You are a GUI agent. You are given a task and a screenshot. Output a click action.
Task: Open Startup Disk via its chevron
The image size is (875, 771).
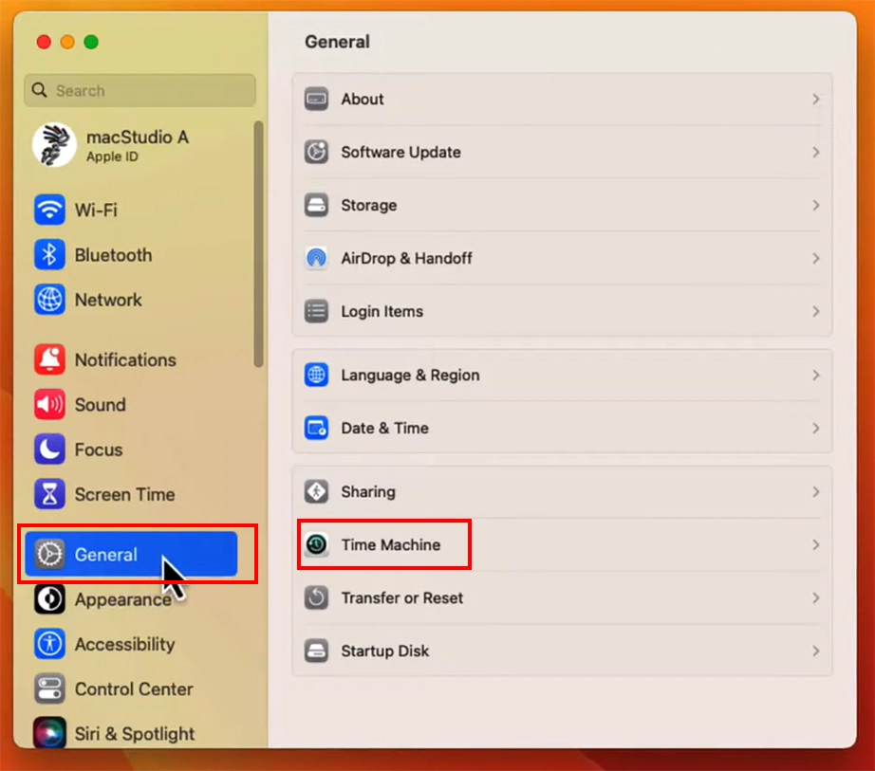[816, 651]
